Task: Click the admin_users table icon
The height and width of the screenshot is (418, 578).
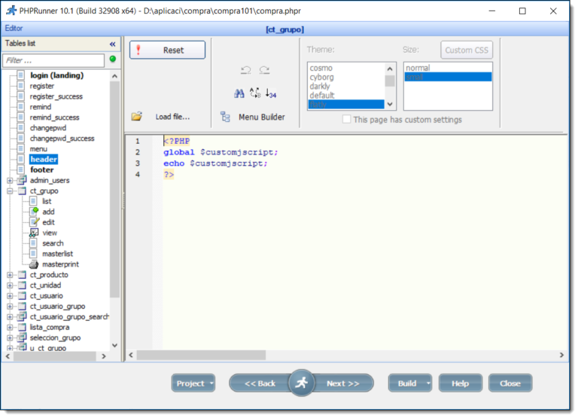Action: pyautogui.click(x=22, y=180)
